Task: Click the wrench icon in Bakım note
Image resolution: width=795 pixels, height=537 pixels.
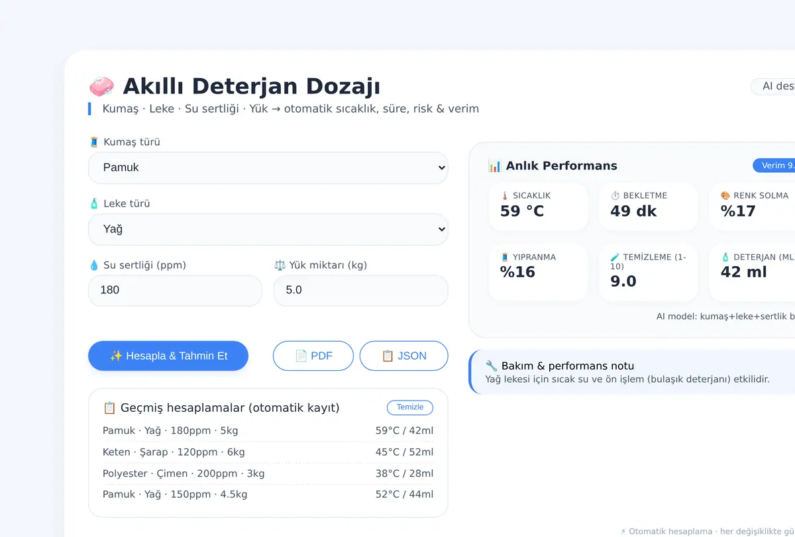Action: coord(492,366)
